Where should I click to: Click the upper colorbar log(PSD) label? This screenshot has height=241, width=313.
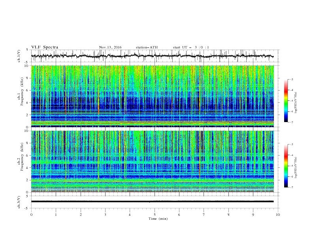pos(296,103)
